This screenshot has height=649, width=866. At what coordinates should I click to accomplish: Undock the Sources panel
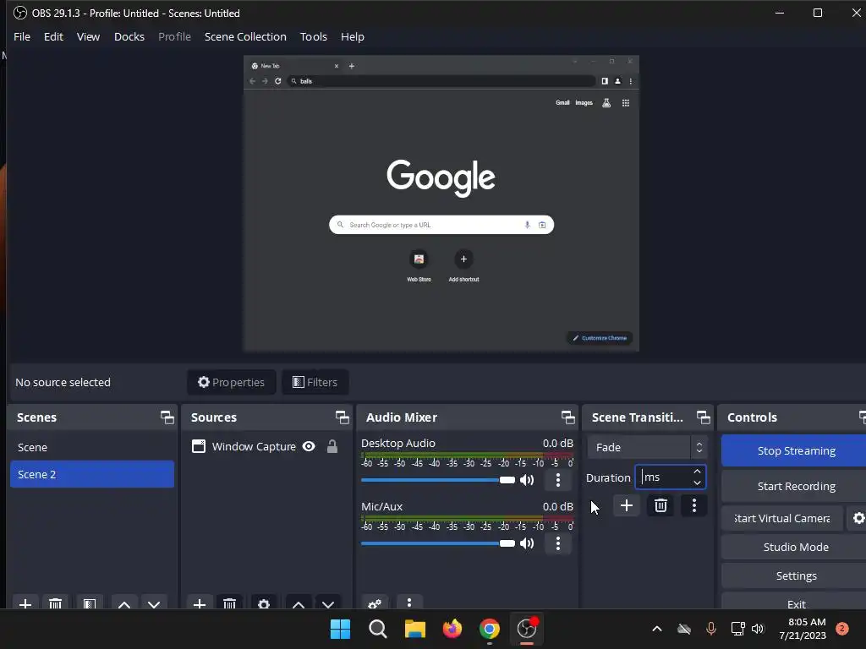(x=343, y=417)
